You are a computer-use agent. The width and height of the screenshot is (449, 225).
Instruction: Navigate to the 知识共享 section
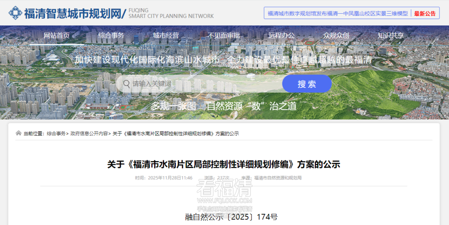click(x=390, y=36)
